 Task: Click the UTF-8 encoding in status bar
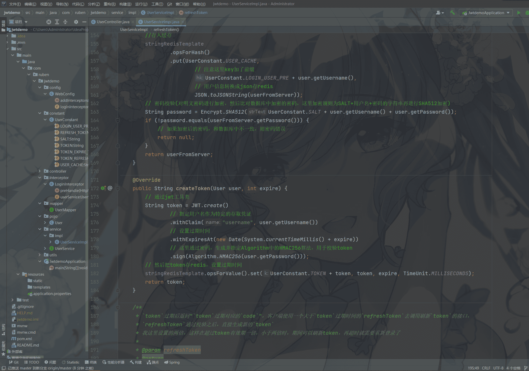498,368
